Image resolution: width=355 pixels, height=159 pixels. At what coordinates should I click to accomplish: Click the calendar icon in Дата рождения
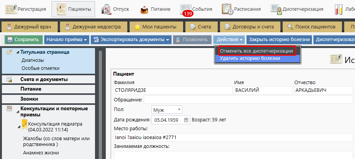[x=187, y=119]
